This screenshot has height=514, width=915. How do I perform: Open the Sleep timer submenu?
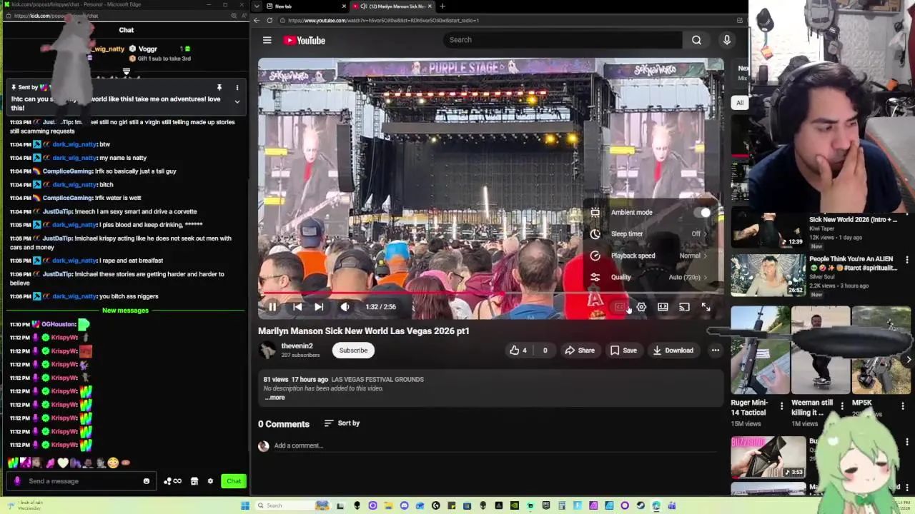pos(648,233)
